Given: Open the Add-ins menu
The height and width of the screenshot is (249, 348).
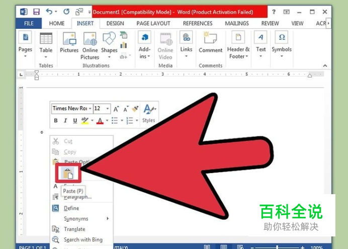Looking at the screenshot, I should 144,45.
